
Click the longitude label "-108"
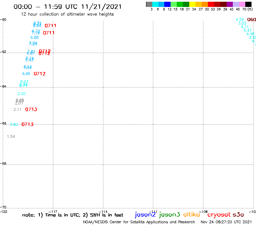(x=203, y=212)
